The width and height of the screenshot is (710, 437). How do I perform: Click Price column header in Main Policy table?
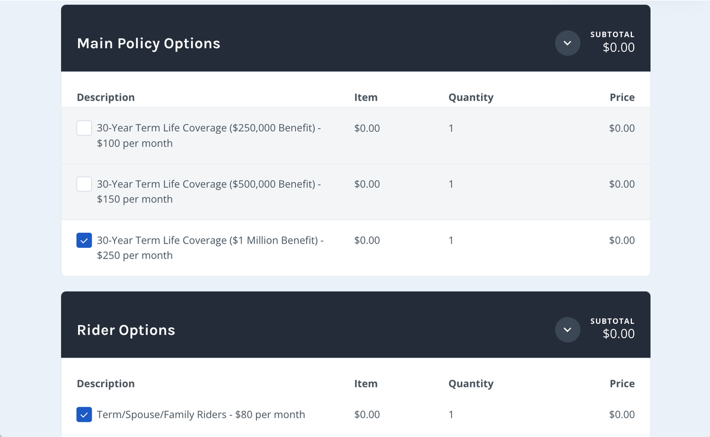(x=622, y=98)
